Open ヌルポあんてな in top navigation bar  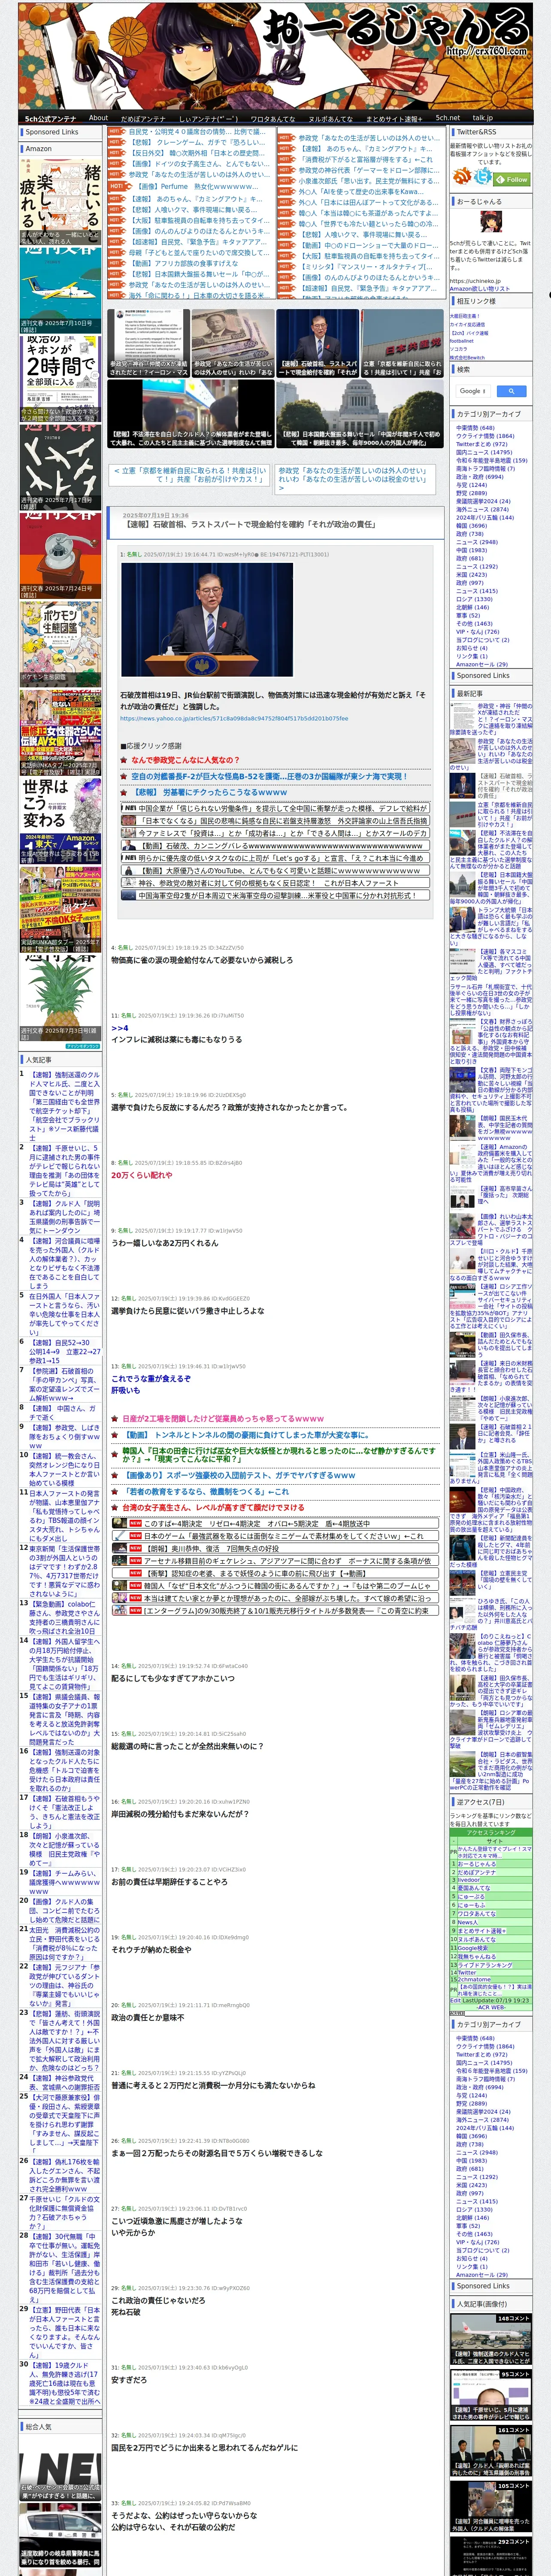coord(330,118)
